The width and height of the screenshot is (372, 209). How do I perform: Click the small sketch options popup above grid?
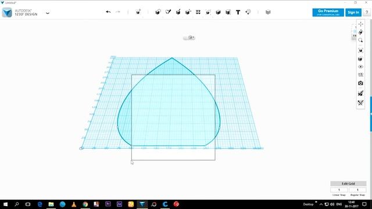click(189, 37)
